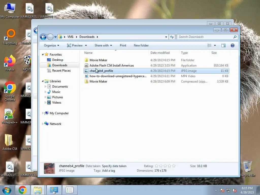Open the More view options dropdown
This screenshot has height=195, width=260.
[215, 45]
